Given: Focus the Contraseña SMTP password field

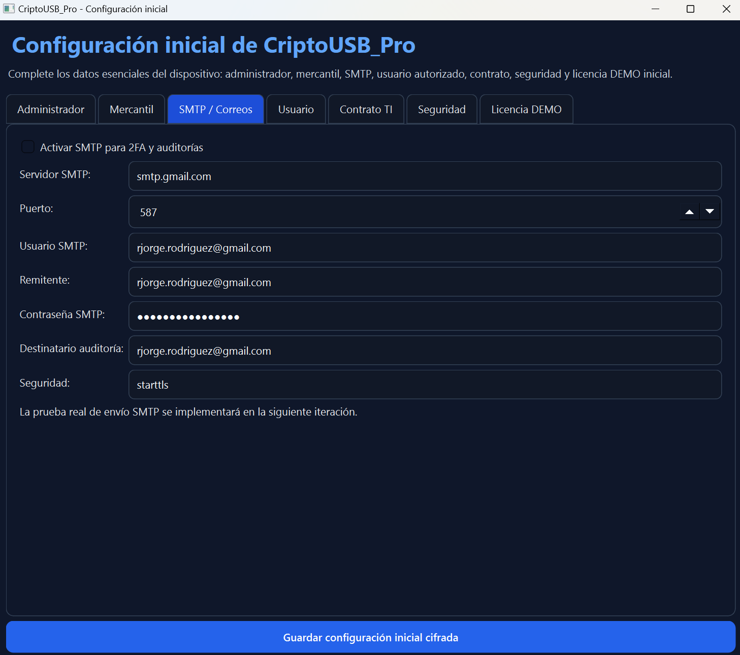Looking at the screenshot, I should click(425, 316).
